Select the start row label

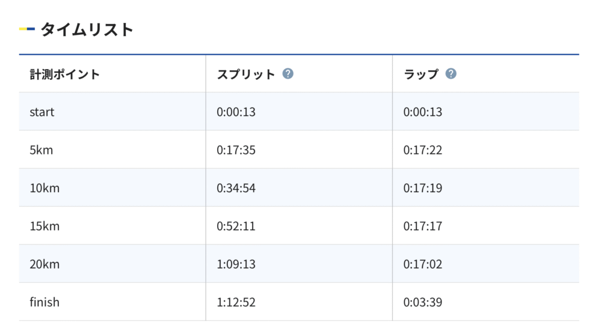pos(42,112)
